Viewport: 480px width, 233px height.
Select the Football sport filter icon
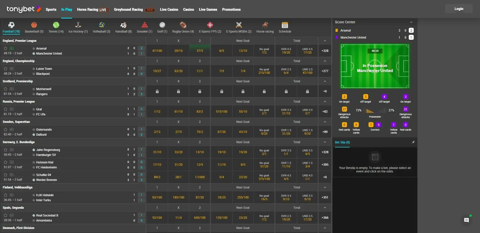point(11,25)
